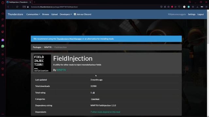
Task: Close the FieldInjection tab
Action: [x=30, y=2]
